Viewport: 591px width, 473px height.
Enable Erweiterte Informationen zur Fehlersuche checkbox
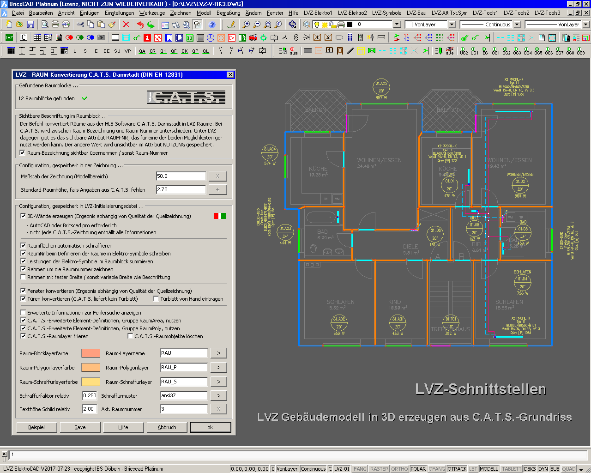click(x=23, y=313)
